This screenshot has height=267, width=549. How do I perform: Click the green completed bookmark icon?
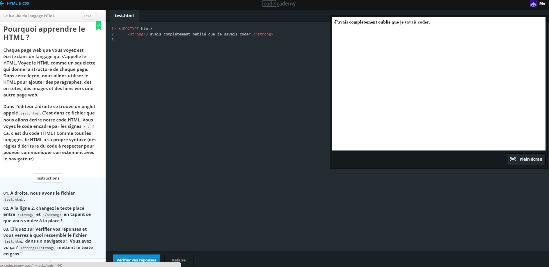(99, 26)
